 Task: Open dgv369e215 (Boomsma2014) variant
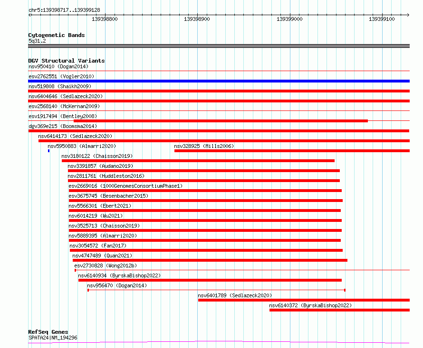(x=63, y=126)
